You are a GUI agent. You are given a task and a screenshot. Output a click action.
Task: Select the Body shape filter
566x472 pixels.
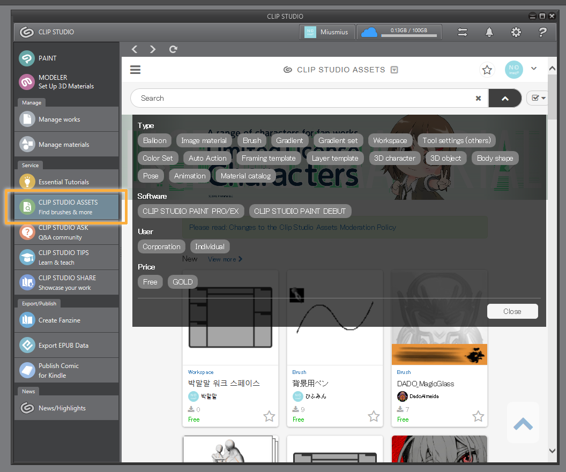pos(495,158)
